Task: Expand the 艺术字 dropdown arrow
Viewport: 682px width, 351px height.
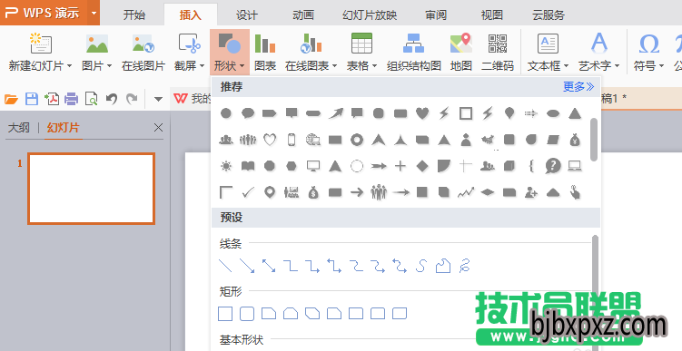Action: point(617,66)
